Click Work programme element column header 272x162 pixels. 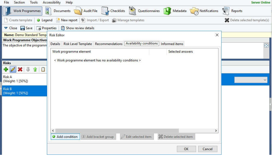[100, 52]
